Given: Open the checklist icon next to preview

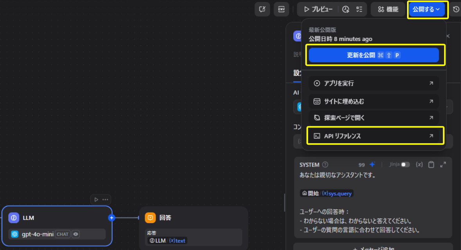Looking at the screenshot, I should point(359,9).
